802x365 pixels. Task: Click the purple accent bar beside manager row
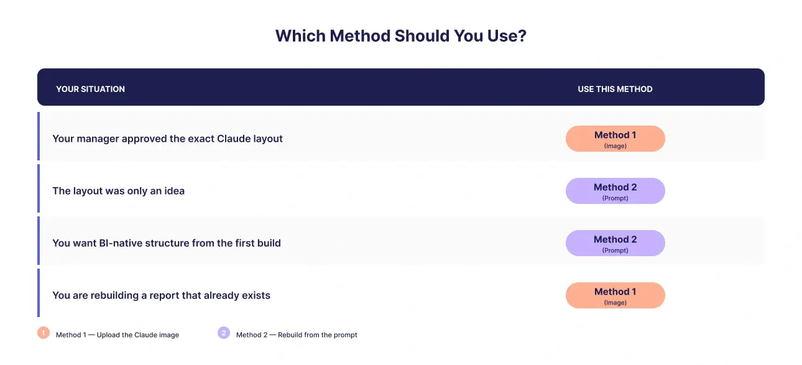(39, 136)
